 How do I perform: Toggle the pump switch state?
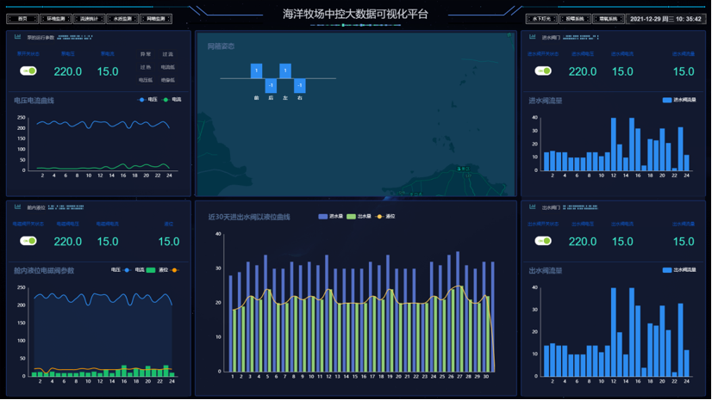pos(28,71)
